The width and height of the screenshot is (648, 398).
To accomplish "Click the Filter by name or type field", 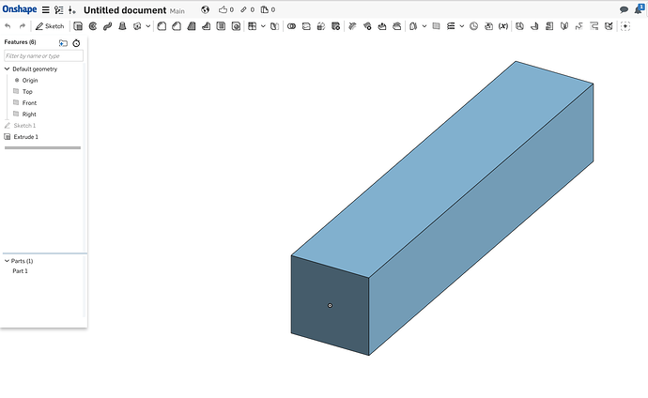I will [x=43, y=55].
